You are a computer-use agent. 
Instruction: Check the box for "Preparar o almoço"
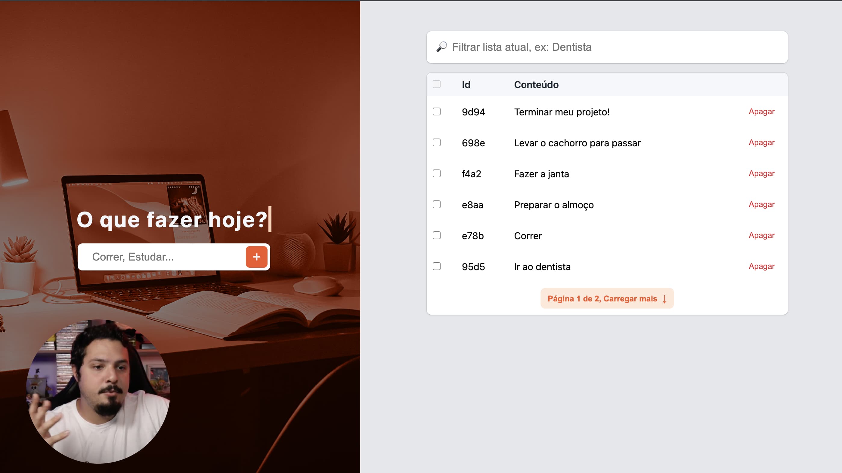tap(437, 204)
